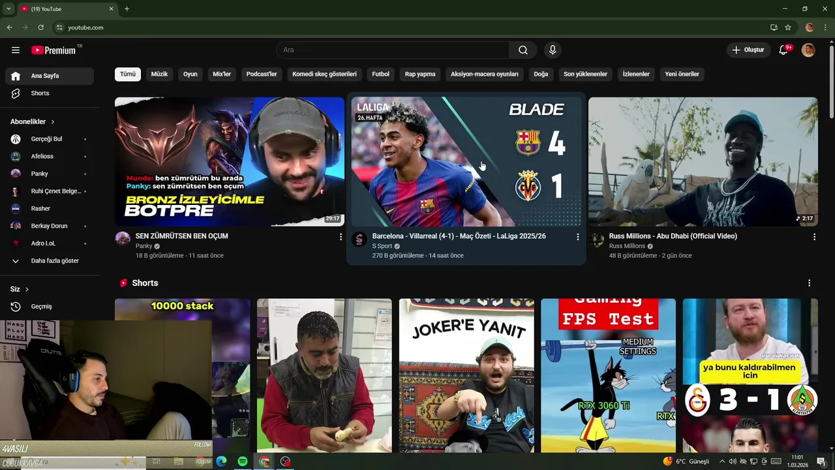
Task: Open Adro LoL subscription
Action: point(50,243)
